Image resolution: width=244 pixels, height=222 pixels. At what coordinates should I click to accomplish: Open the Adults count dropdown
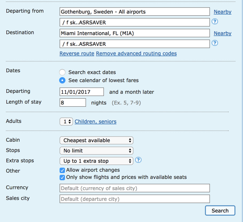tap(66, 122)
